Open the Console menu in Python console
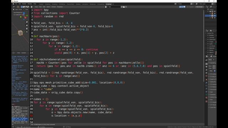 [24, 53]
